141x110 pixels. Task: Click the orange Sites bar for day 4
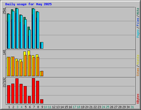[x=21, y=69]
